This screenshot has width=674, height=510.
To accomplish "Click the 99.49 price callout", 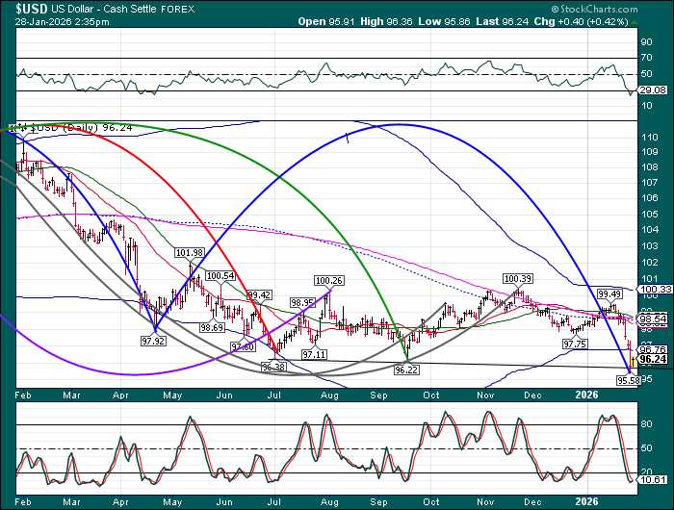I will tap(609, 293).
